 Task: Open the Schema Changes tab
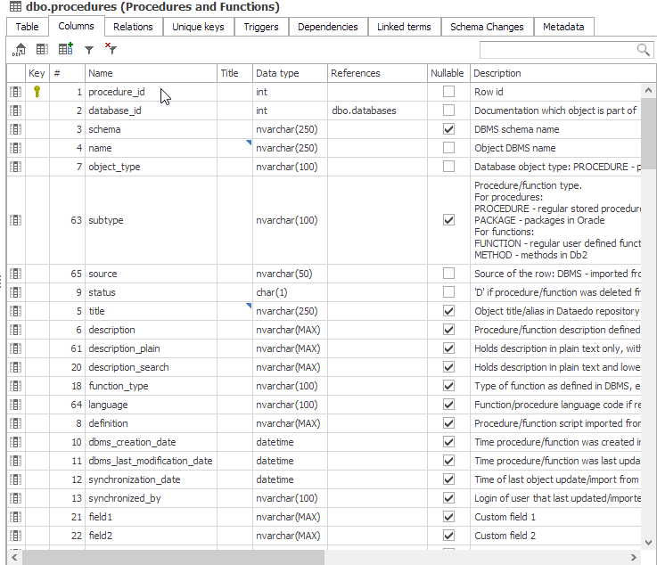coord(487,27)
